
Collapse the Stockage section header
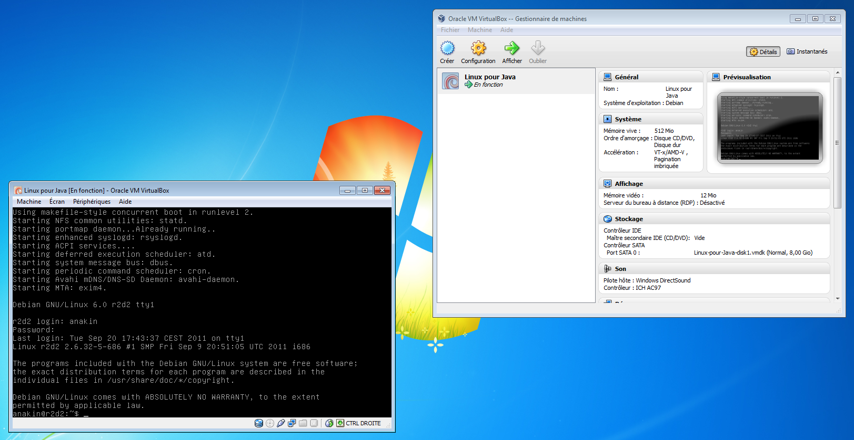coord(714,219)
